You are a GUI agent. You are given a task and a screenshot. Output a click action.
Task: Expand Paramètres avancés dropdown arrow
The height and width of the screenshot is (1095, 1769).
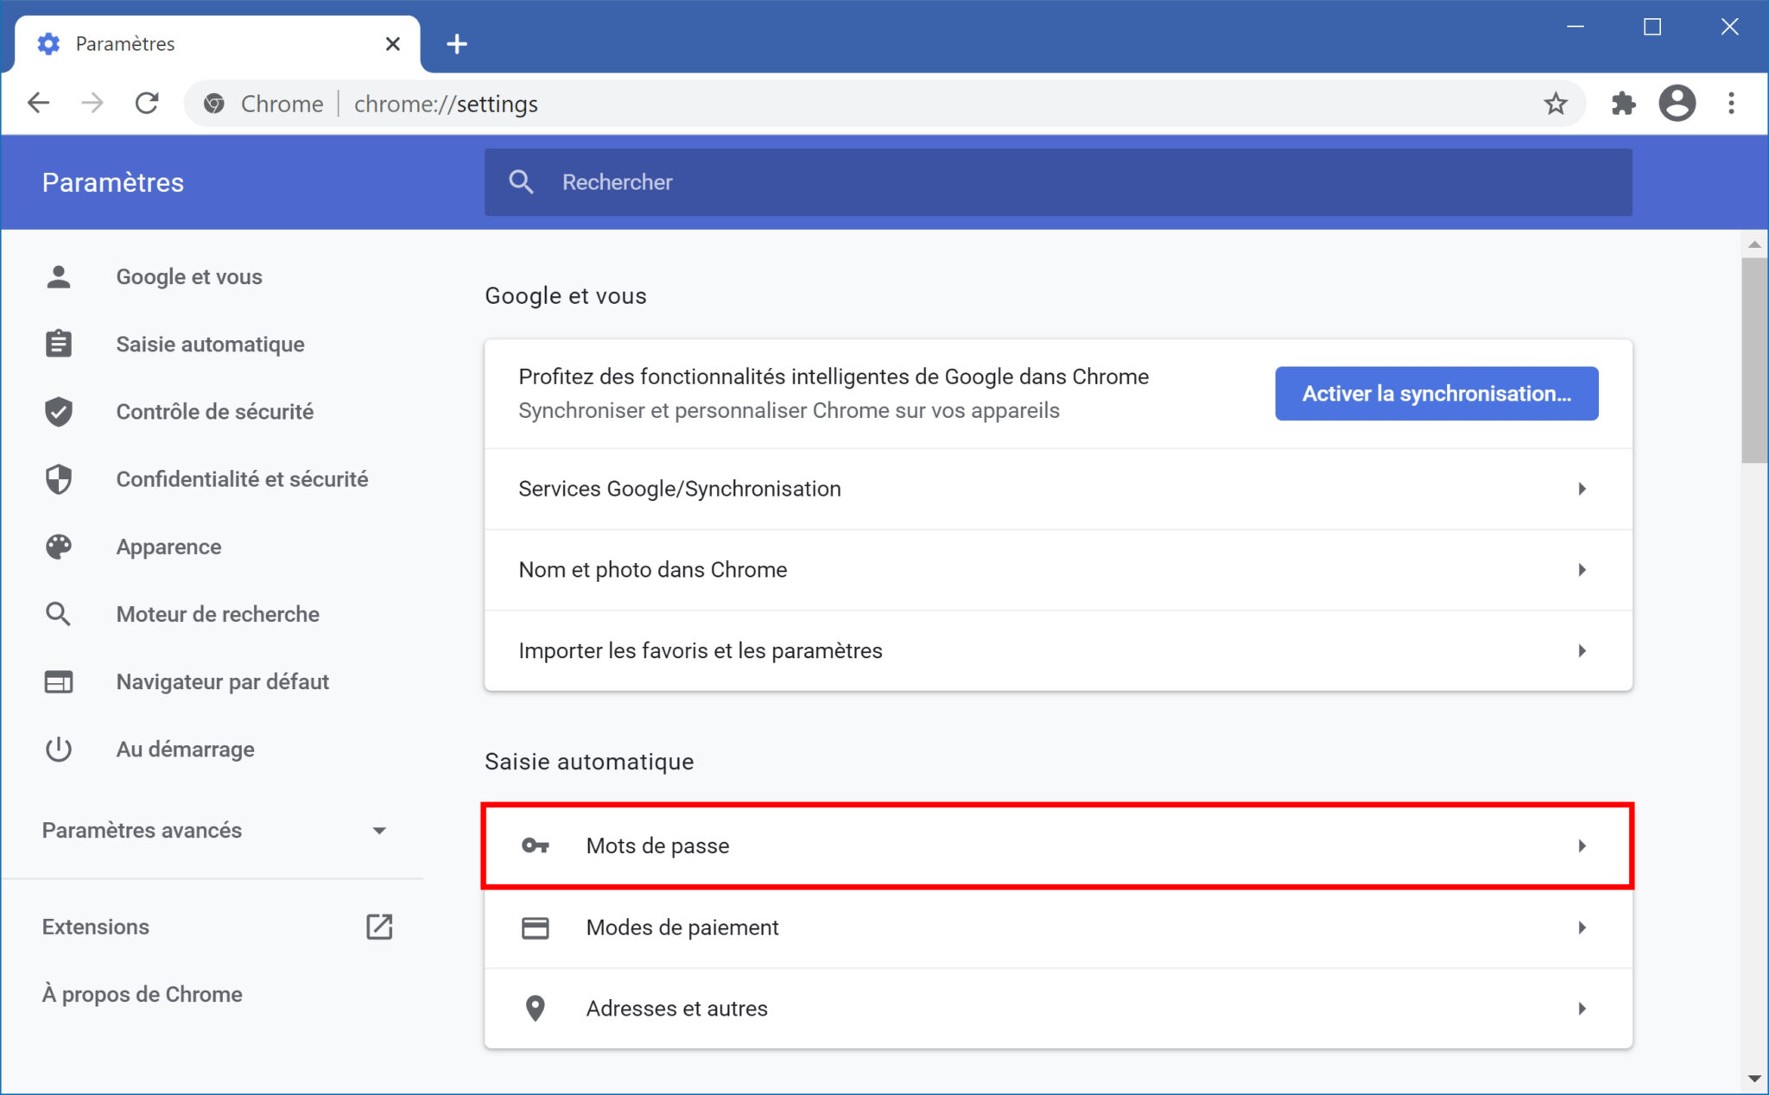378,831
